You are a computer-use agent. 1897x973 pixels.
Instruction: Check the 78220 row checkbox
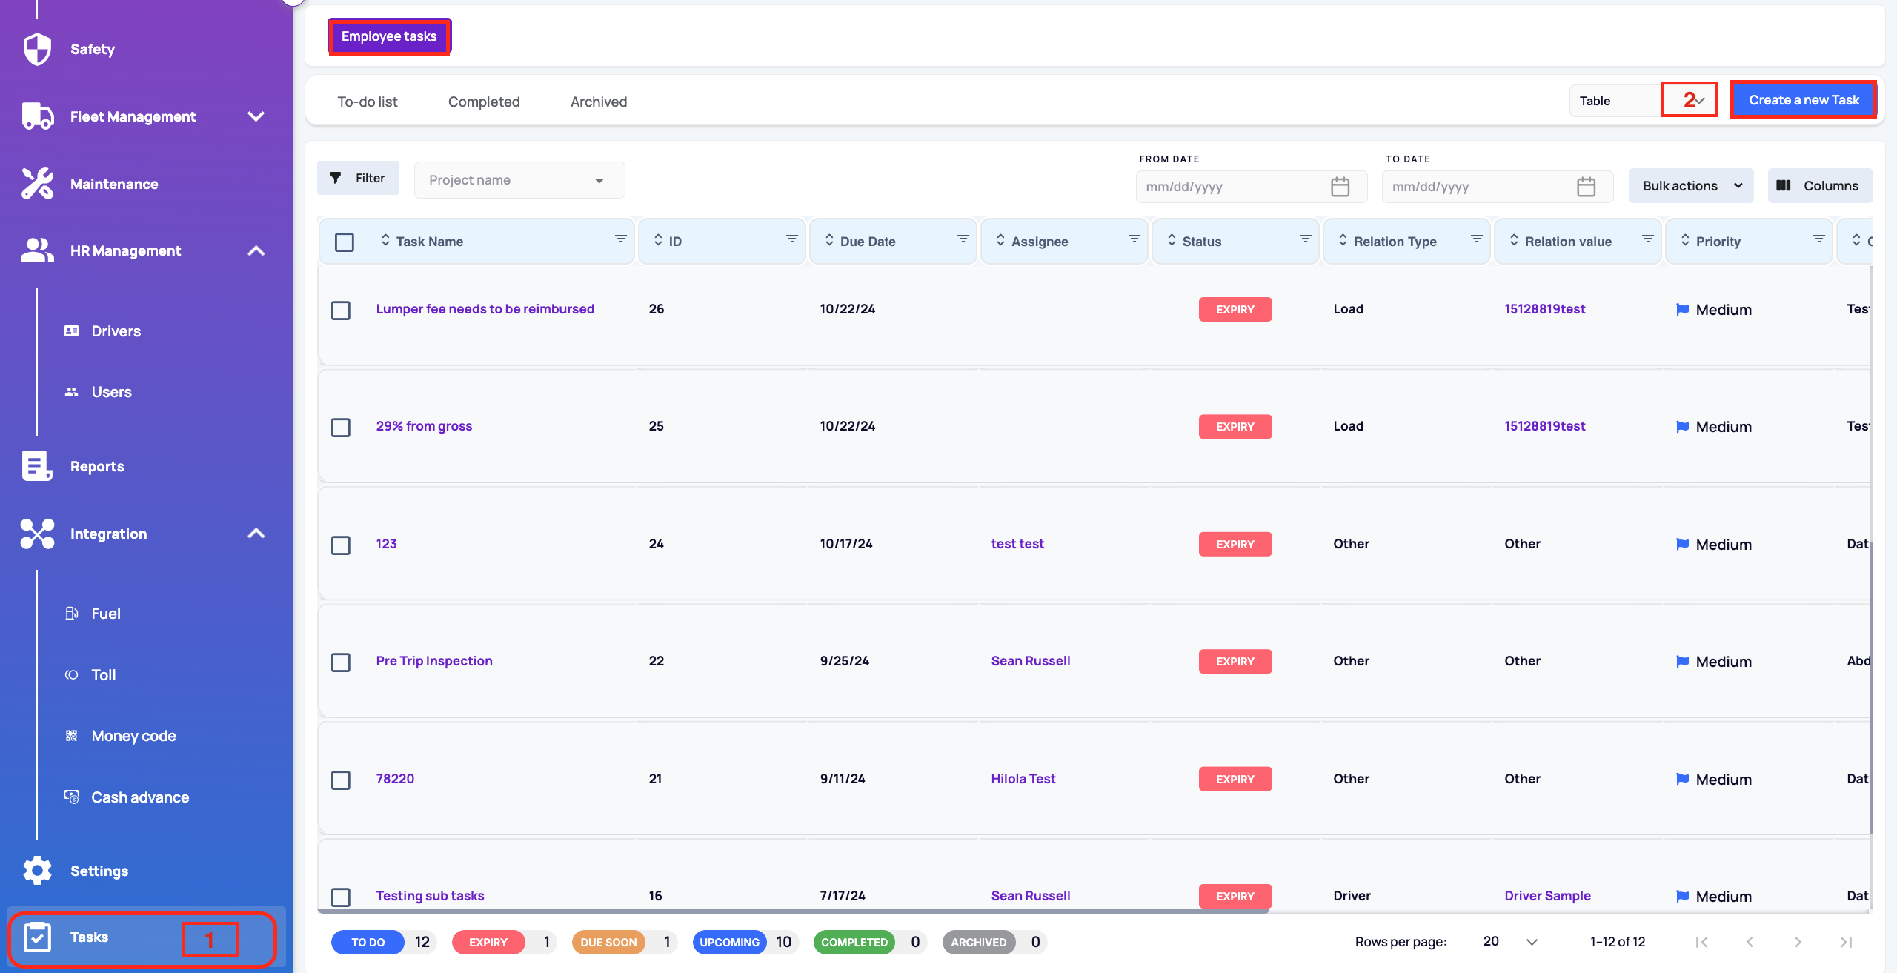pos(341,780)
